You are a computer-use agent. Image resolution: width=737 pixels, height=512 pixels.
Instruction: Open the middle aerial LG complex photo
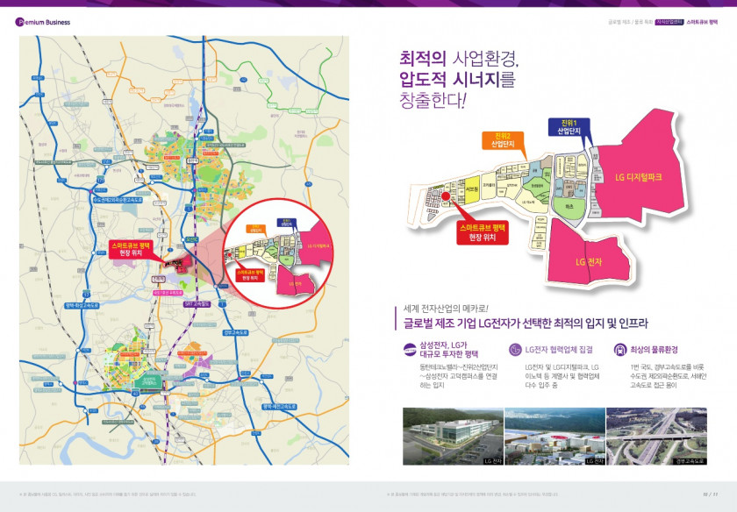tap(555, 437)
